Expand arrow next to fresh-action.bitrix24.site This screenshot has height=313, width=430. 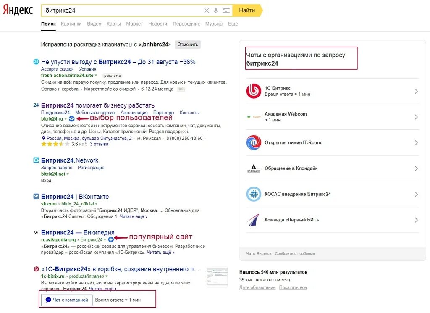[x=96, y=76]
